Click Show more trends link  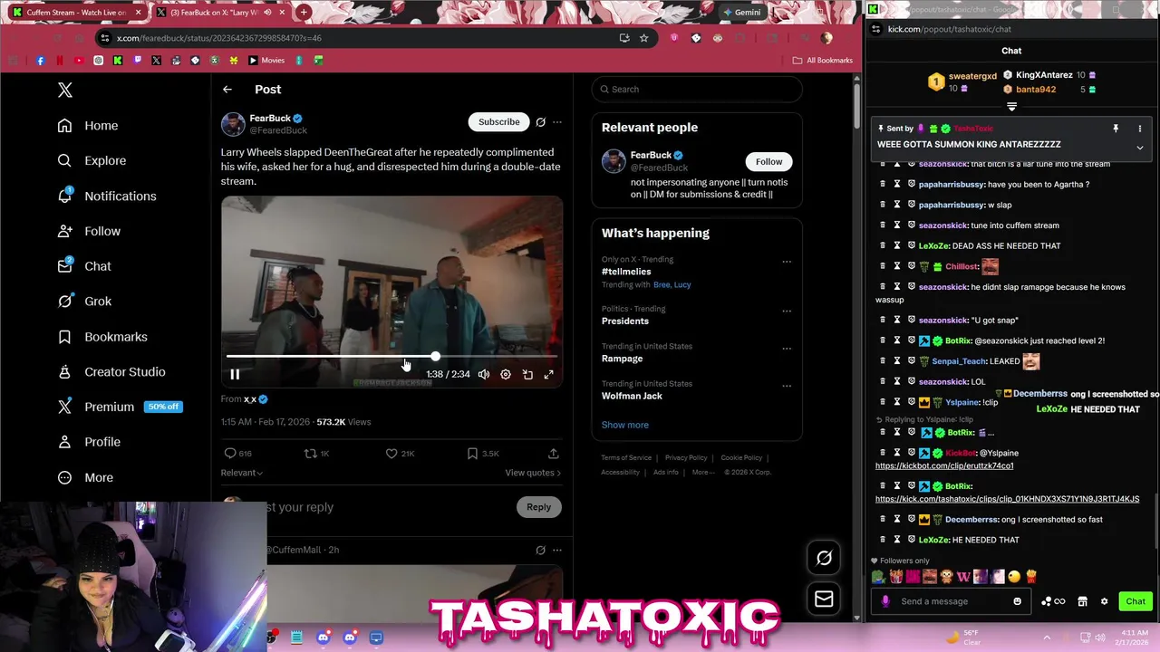click(x=625, y=425)
